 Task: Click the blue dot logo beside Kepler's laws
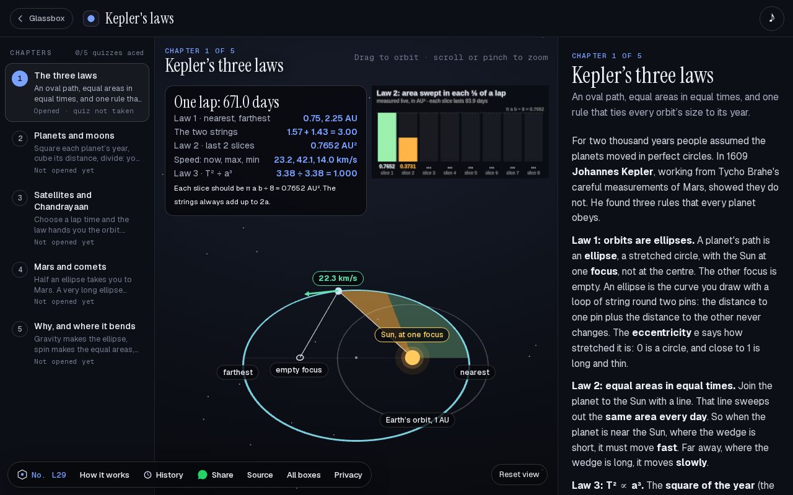[91, 19]
